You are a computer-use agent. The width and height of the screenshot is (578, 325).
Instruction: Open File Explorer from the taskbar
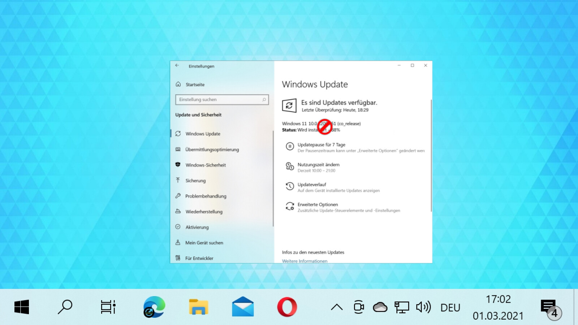point(199,307)
